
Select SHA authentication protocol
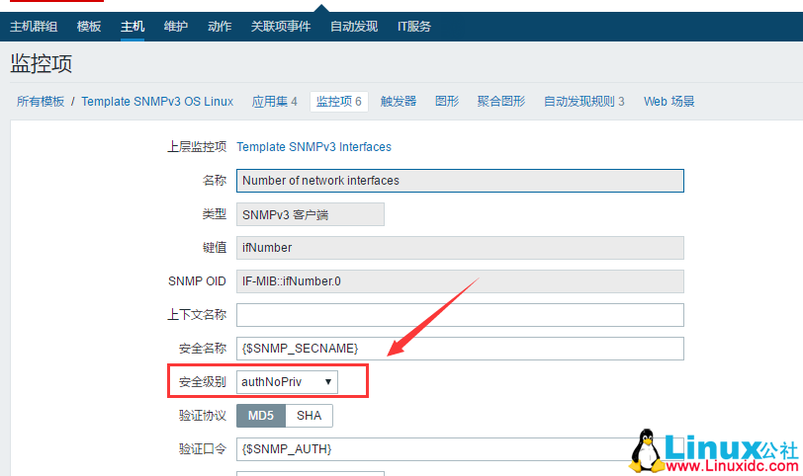pyautogui.click(x=310, y=416)
